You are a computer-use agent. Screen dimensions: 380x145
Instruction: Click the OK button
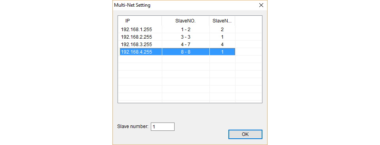[x=245, y=134]
